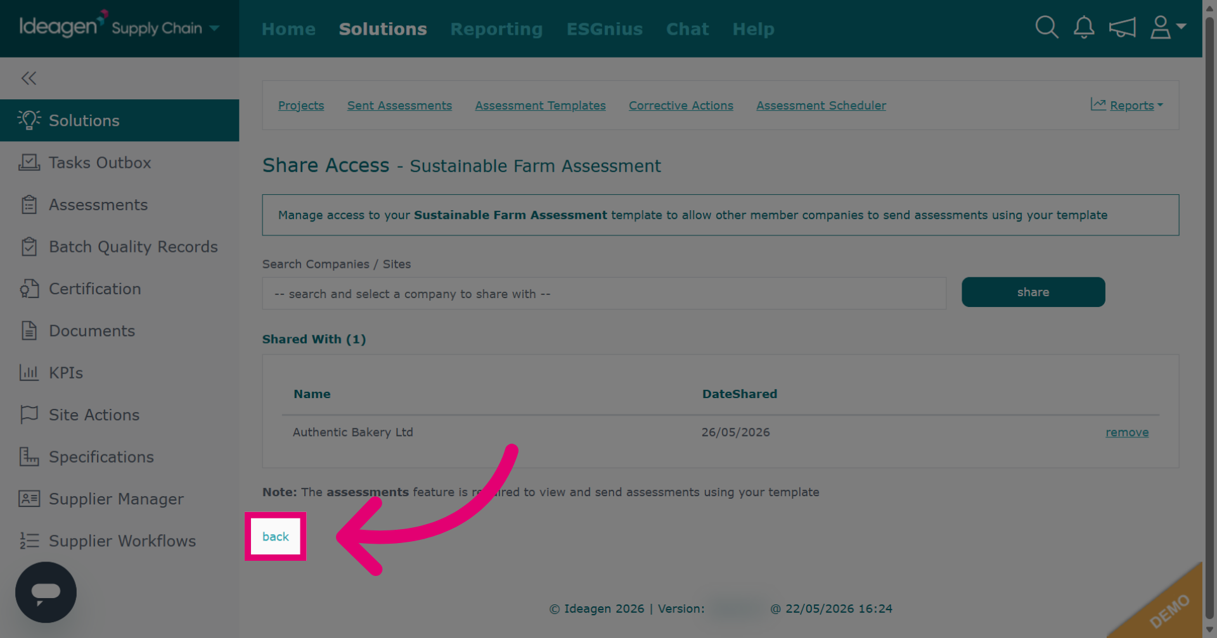Open Assessment Templates link
This screenshot has height=638, width=1217.
(x=541, y=106)
